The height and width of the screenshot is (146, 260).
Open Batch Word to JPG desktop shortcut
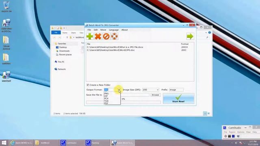click(6, 26)
